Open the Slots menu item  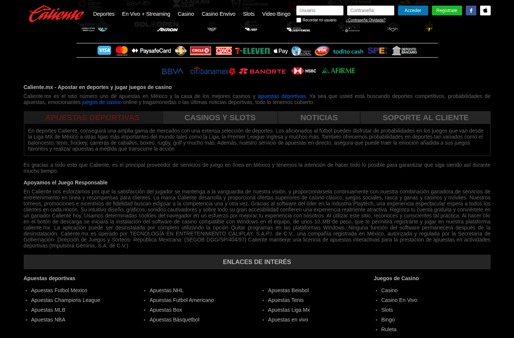click(x=249, y=14)
